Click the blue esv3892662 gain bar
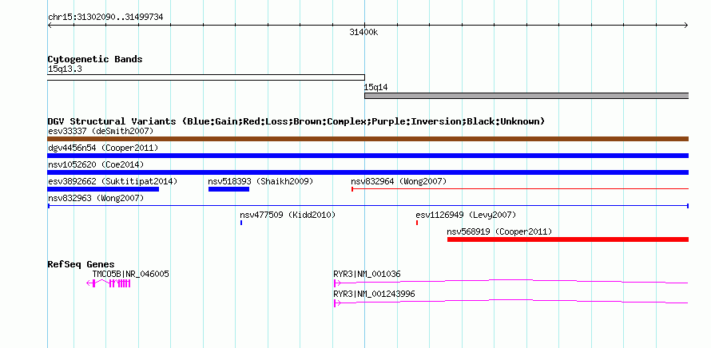This screenshot has height=348, width=711. tap(103, 189)
